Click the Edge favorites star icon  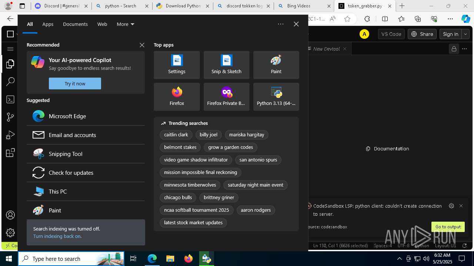point(347,19)
